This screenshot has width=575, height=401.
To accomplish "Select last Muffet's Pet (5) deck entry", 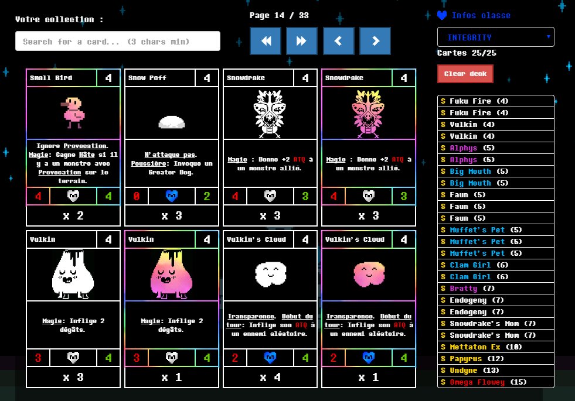I will pyautogui.click(x=495, y=253).
